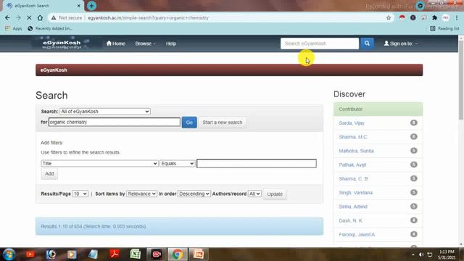Viewport: 464px width, 261px height.
Task: Open the Sign on to menu
Action: pyautogui.click(x=401, y=43)
